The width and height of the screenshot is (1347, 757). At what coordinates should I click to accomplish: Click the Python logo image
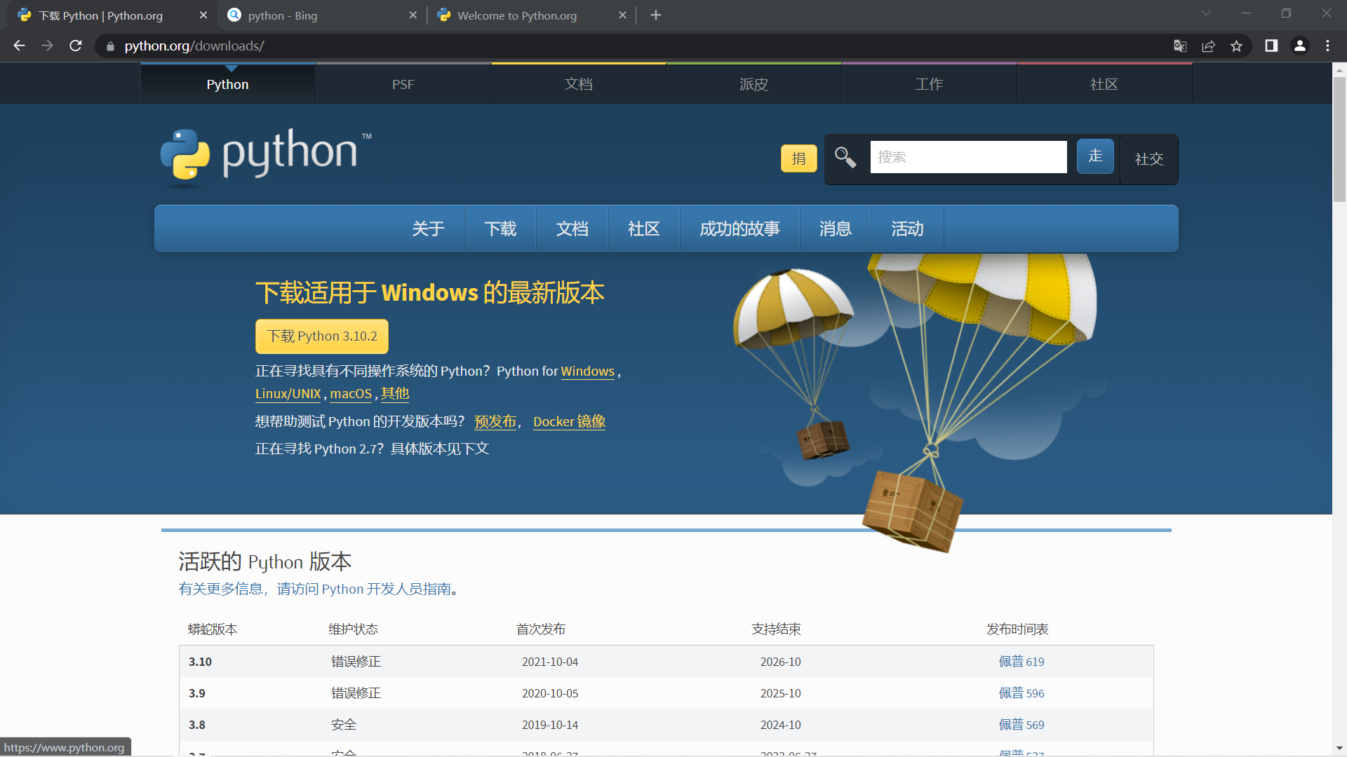point(260,156)
